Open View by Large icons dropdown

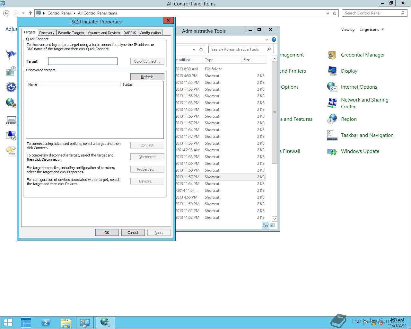click(372, 30)
